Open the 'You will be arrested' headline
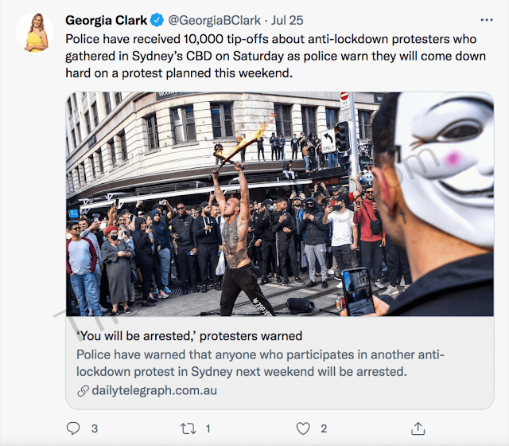 (189, 337)
